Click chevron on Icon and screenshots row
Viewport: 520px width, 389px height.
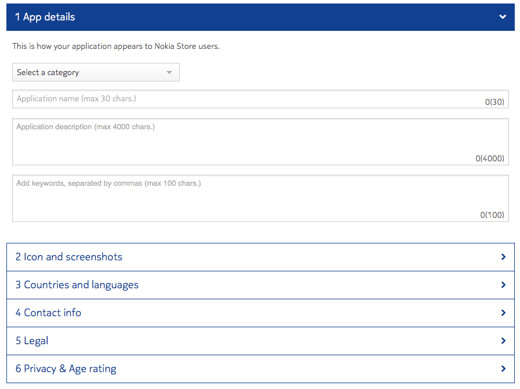[503, 257]
